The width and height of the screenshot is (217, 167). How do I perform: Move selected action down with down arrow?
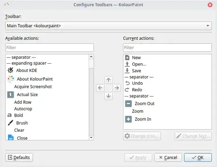(x=108, y=96)
